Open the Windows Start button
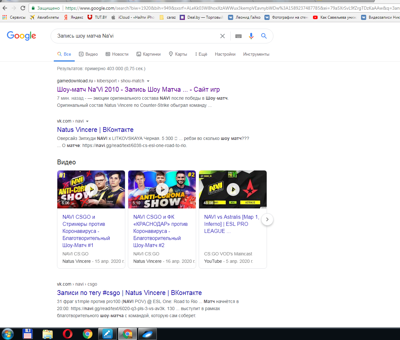Viewport: 400px width, 340px height. pos(7,334)
